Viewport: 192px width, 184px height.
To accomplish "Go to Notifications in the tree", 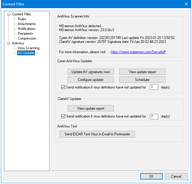I will tap(27, 29).
